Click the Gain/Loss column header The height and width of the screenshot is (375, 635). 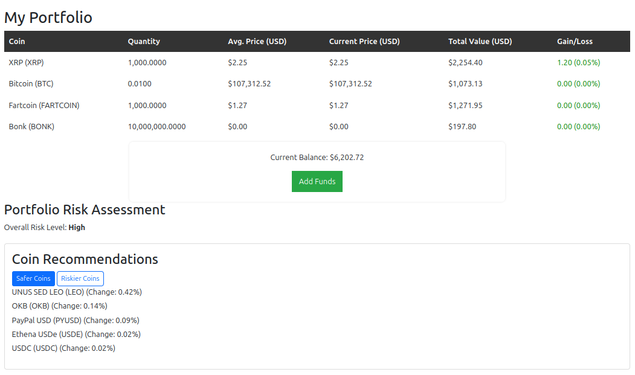575,42
